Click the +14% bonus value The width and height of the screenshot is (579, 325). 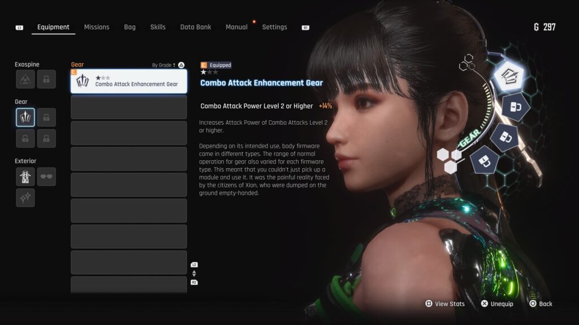click(x=325, y=106)
